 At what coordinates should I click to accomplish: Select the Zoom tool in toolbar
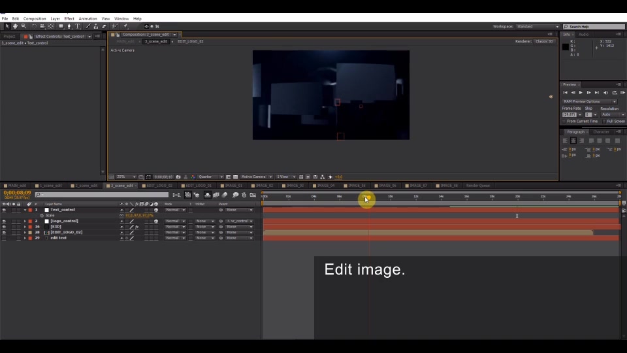[24, 26]
